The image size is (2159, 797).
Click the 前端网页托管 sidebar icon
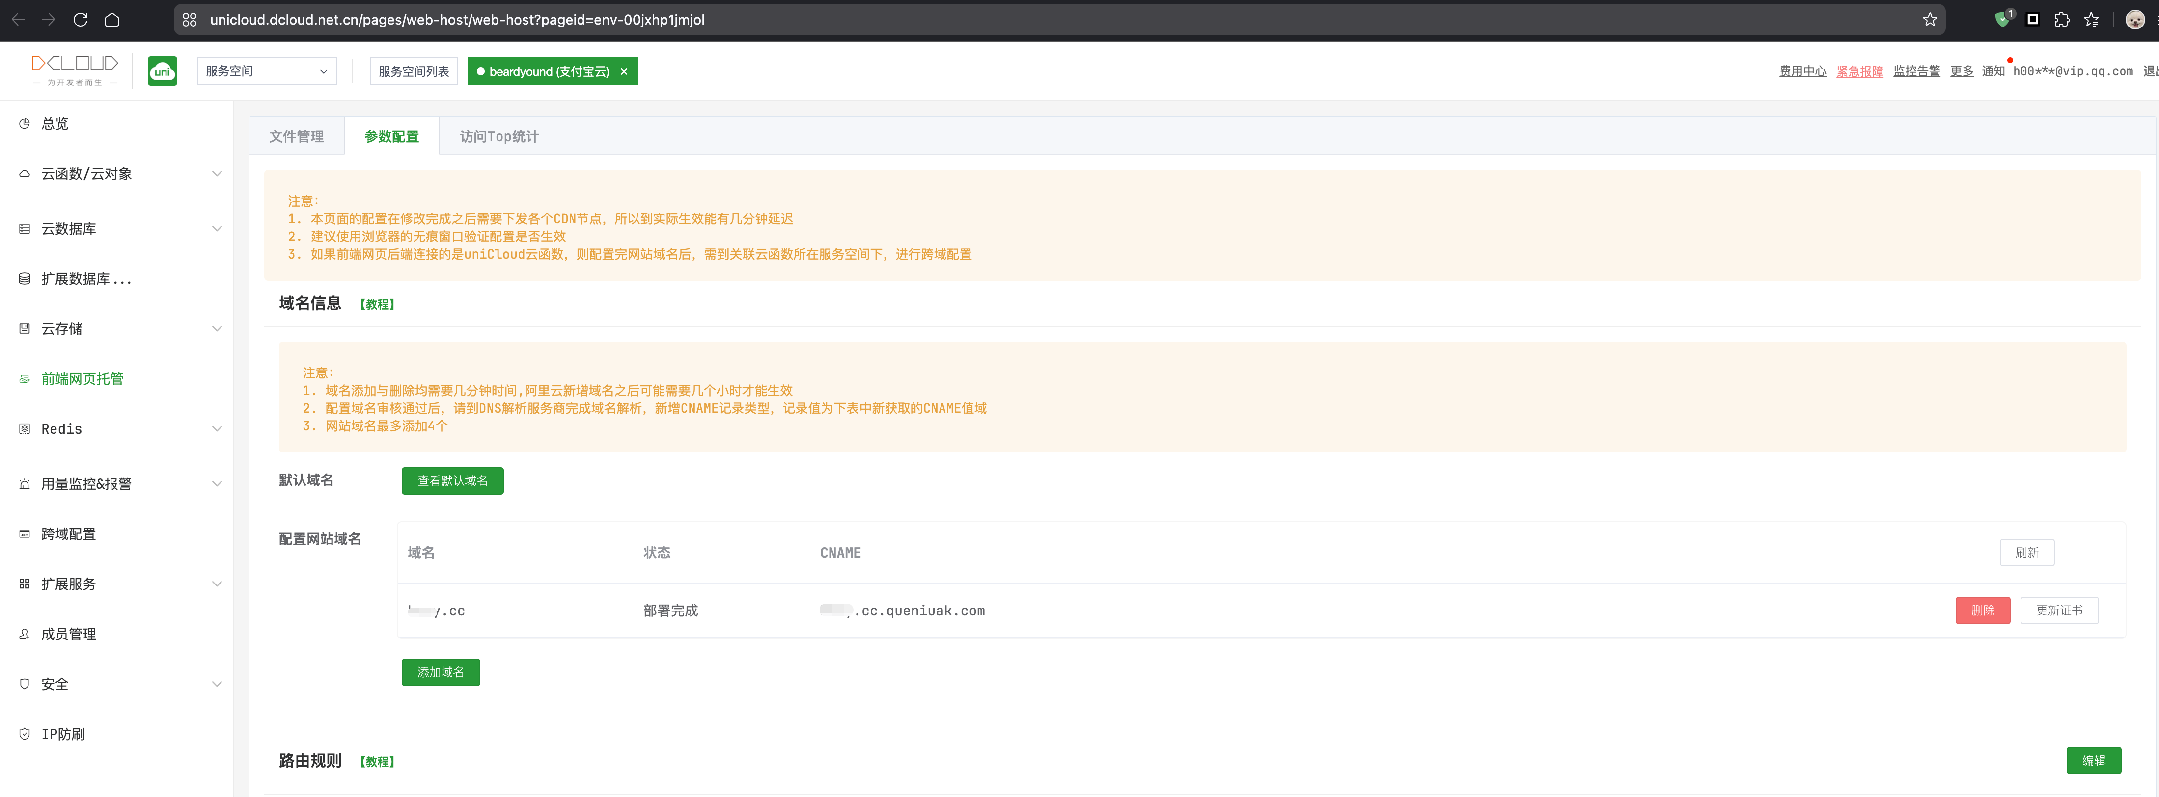[24, 379]
